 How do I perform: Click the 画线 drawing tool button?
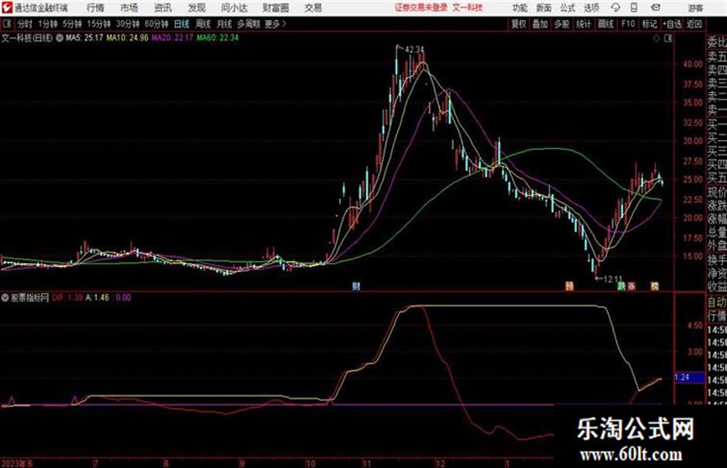pyautogui.click(x=605, y=24)
